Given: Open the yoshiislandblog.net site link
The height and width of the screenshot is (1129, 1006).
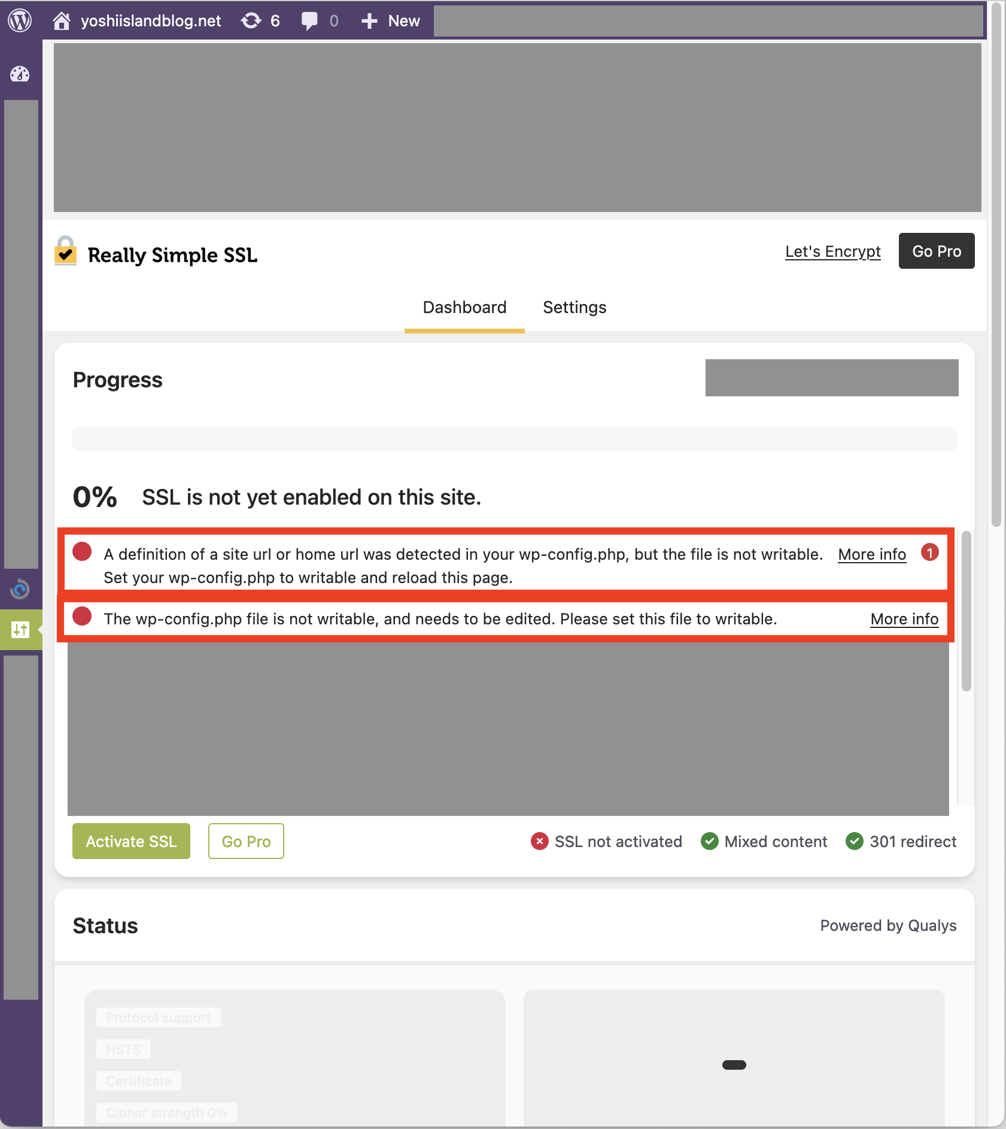Looking at the screenshot, I should coord(151,21).
